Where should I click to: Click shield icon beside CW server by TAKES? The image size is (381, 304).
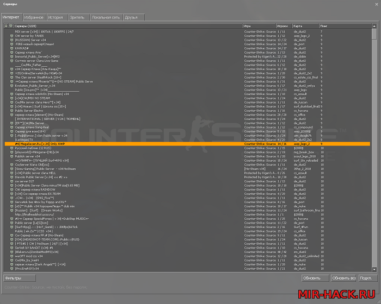coord(11,36)
